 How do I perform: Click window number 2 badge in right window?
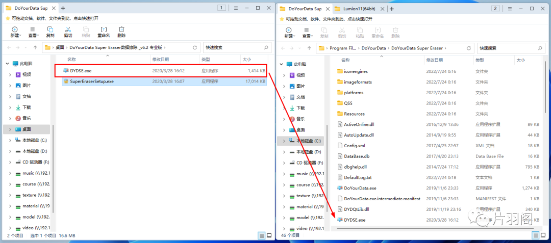point(495,9)
